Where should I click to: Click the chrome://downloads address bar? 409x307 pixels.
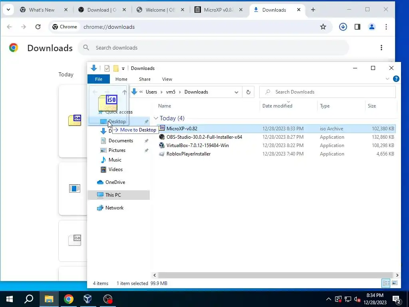click(191, 27)
